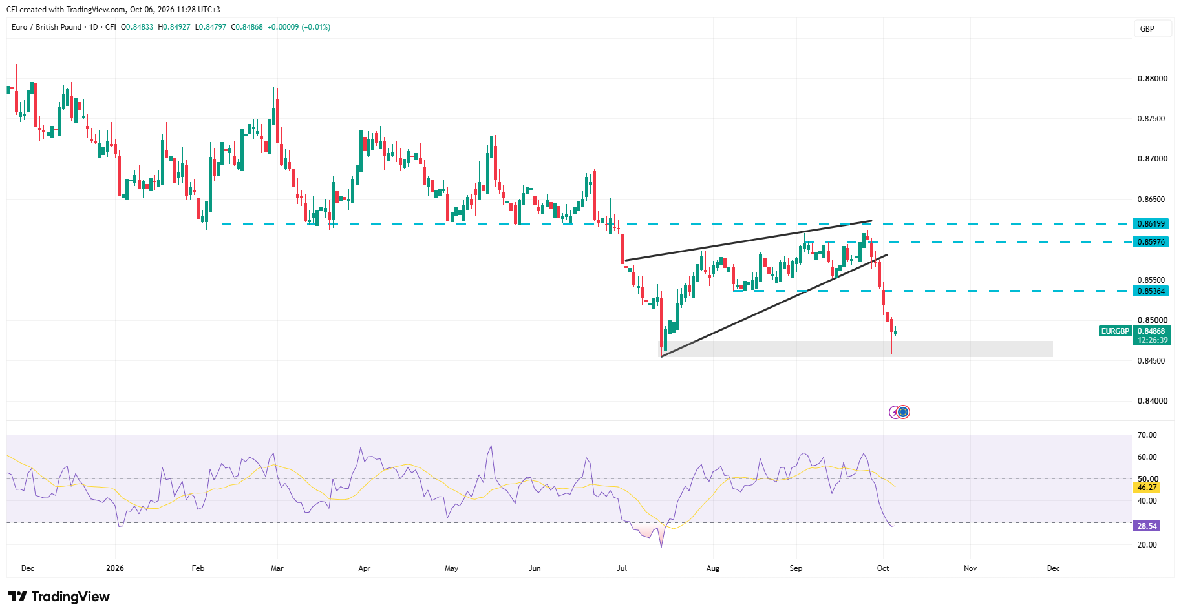This screenshot has width=1181, height=616.
Task: Click the 1D interval in the chart legend
Action: 94,27
